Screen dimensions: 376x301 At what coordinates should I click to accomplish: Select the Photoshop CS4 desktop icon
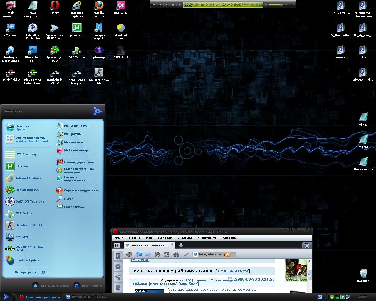[x=33, y=54]
